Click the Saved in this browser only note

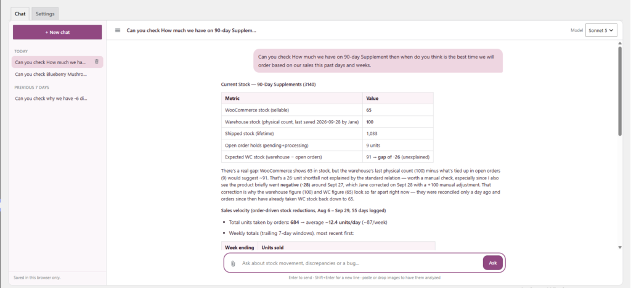pos(37,278)
